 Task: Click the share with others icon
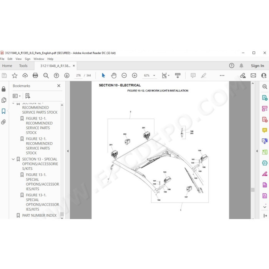click(264, 75)
